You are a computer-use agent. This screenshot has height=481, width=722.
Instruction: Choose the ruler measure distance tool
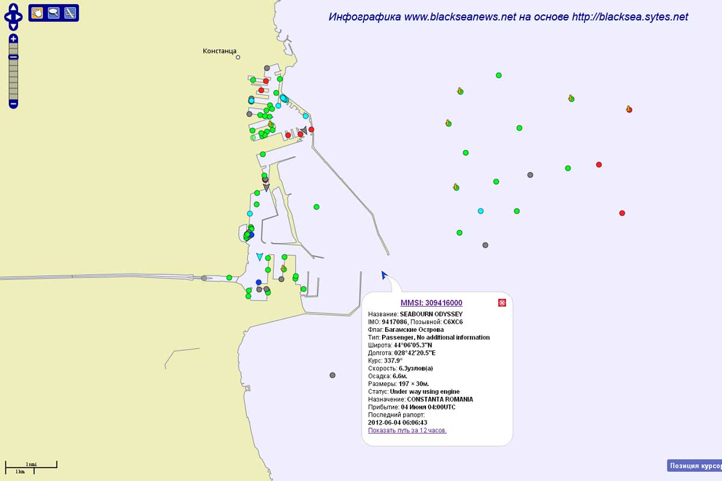click(x=70, y=13)
